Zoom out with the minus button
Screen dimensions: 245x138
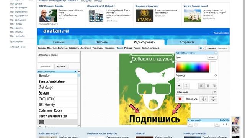point(190,125)
